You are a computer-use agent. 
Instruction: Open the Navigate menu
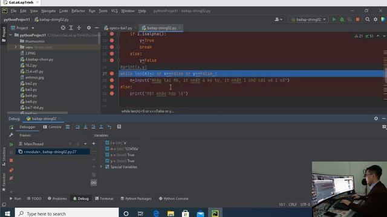click(48, 11)
